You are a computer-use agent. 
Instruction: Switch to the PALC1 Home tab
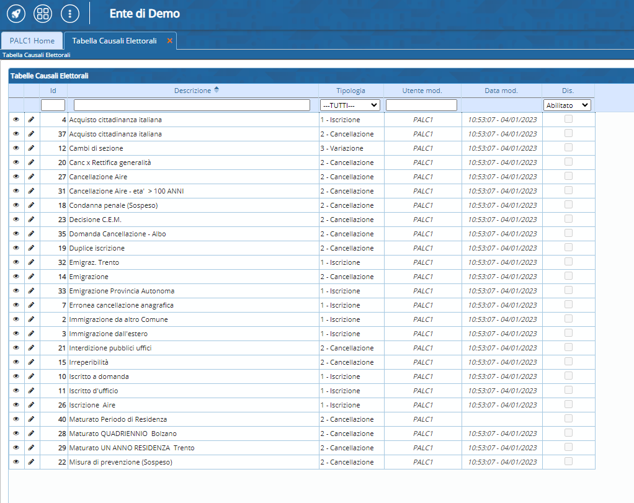click(32, 41)
